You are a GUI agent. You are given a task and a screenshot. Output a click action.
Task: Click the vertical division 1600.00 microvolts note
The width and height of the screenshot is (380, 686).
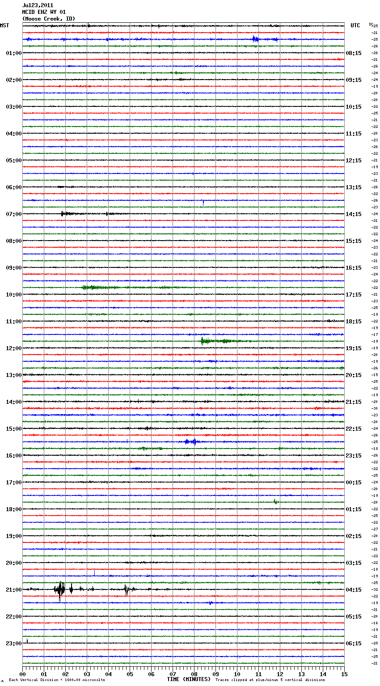57,680
